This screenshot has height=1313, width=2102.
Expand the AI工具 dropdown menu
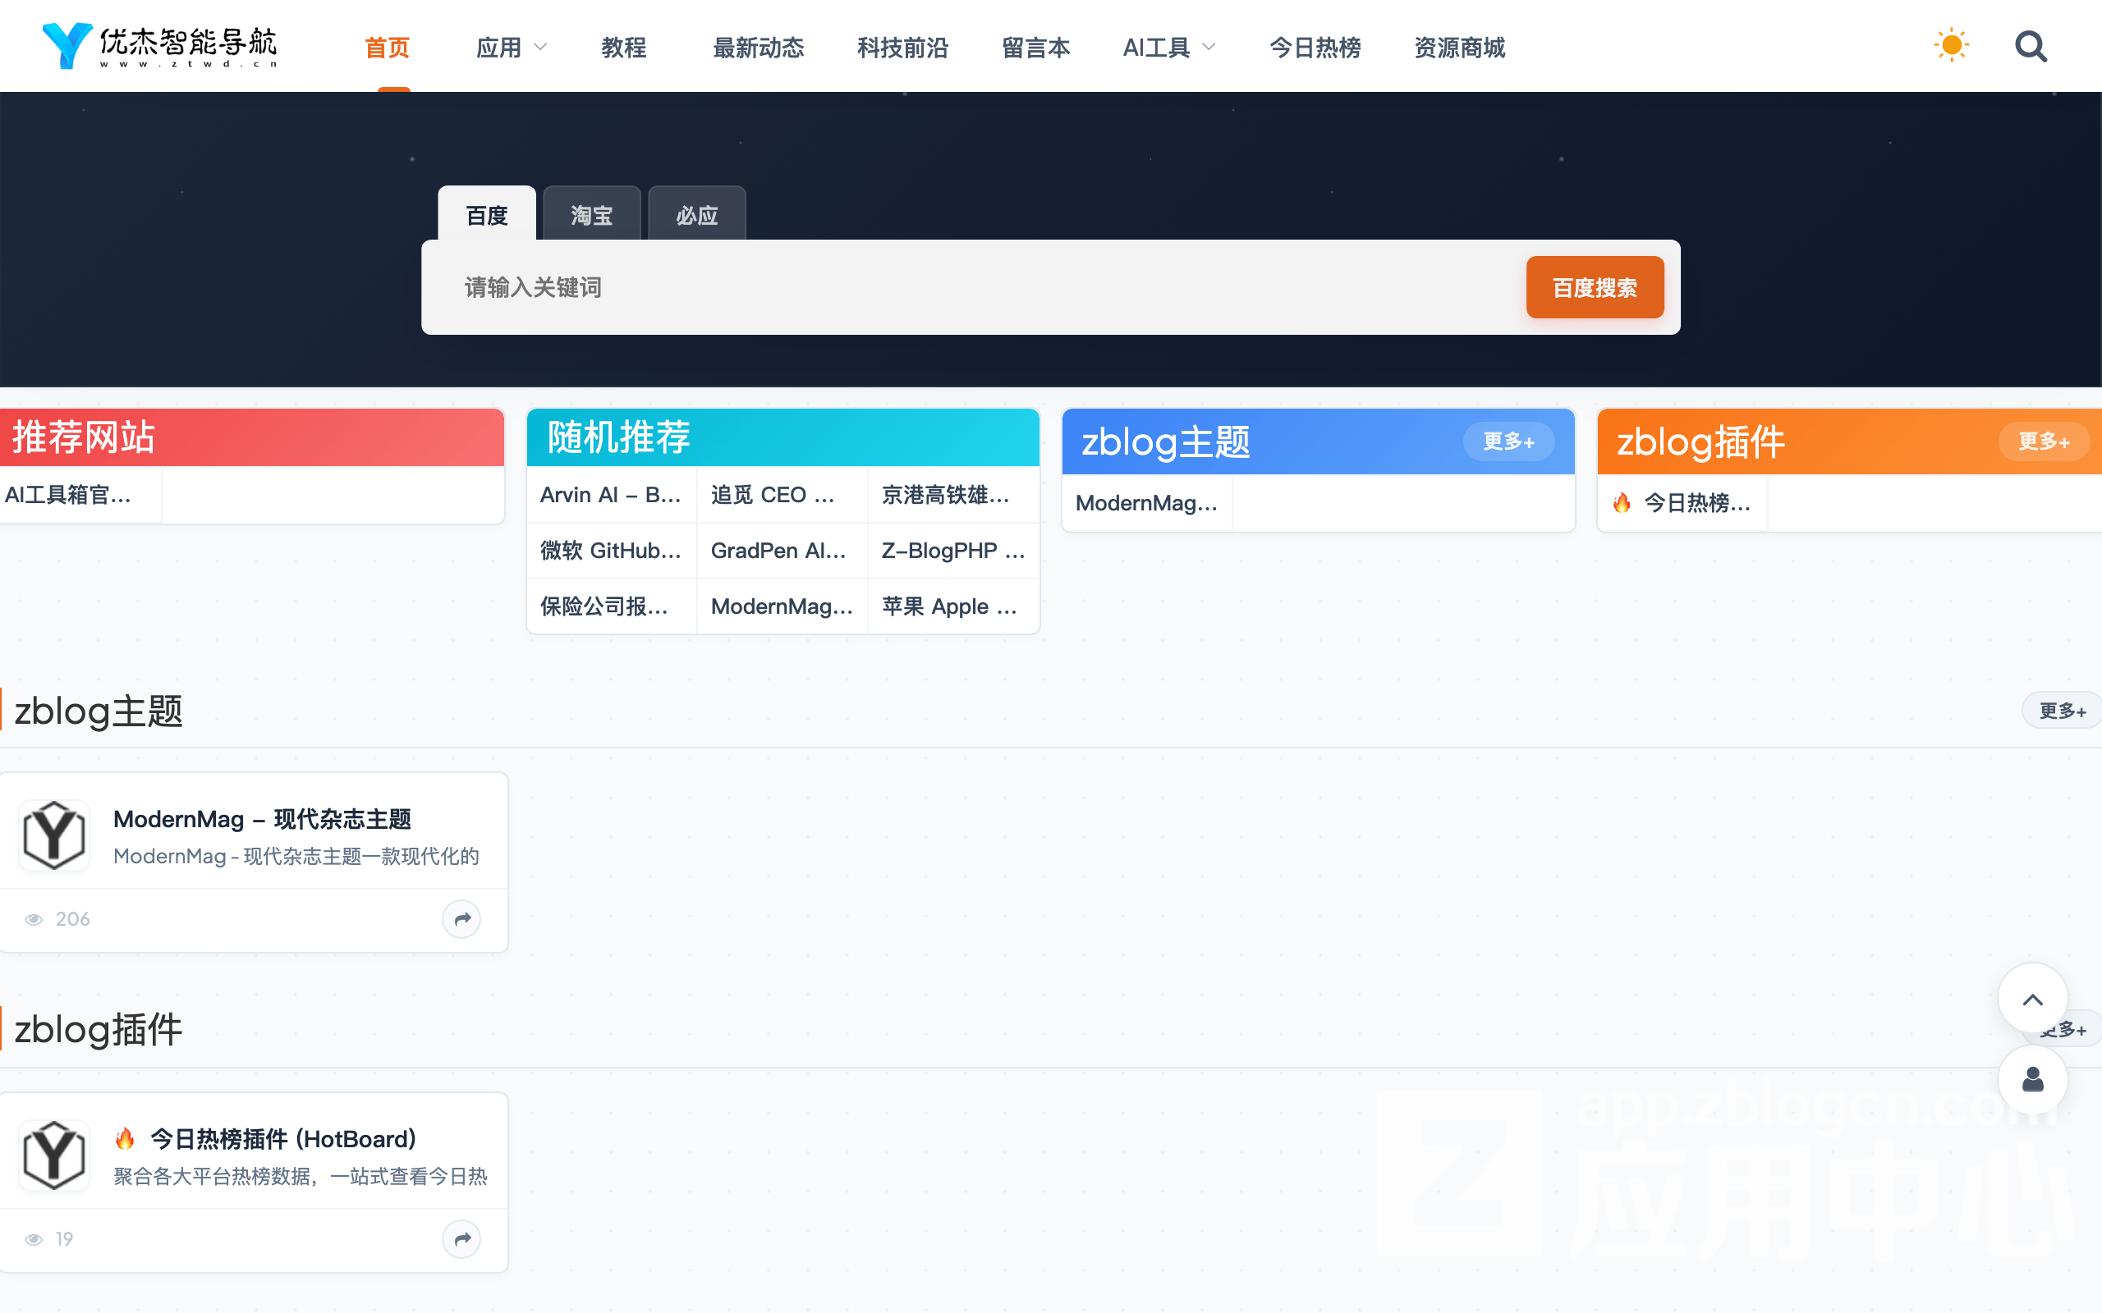pyautogui.click(x=1168, y=48)
